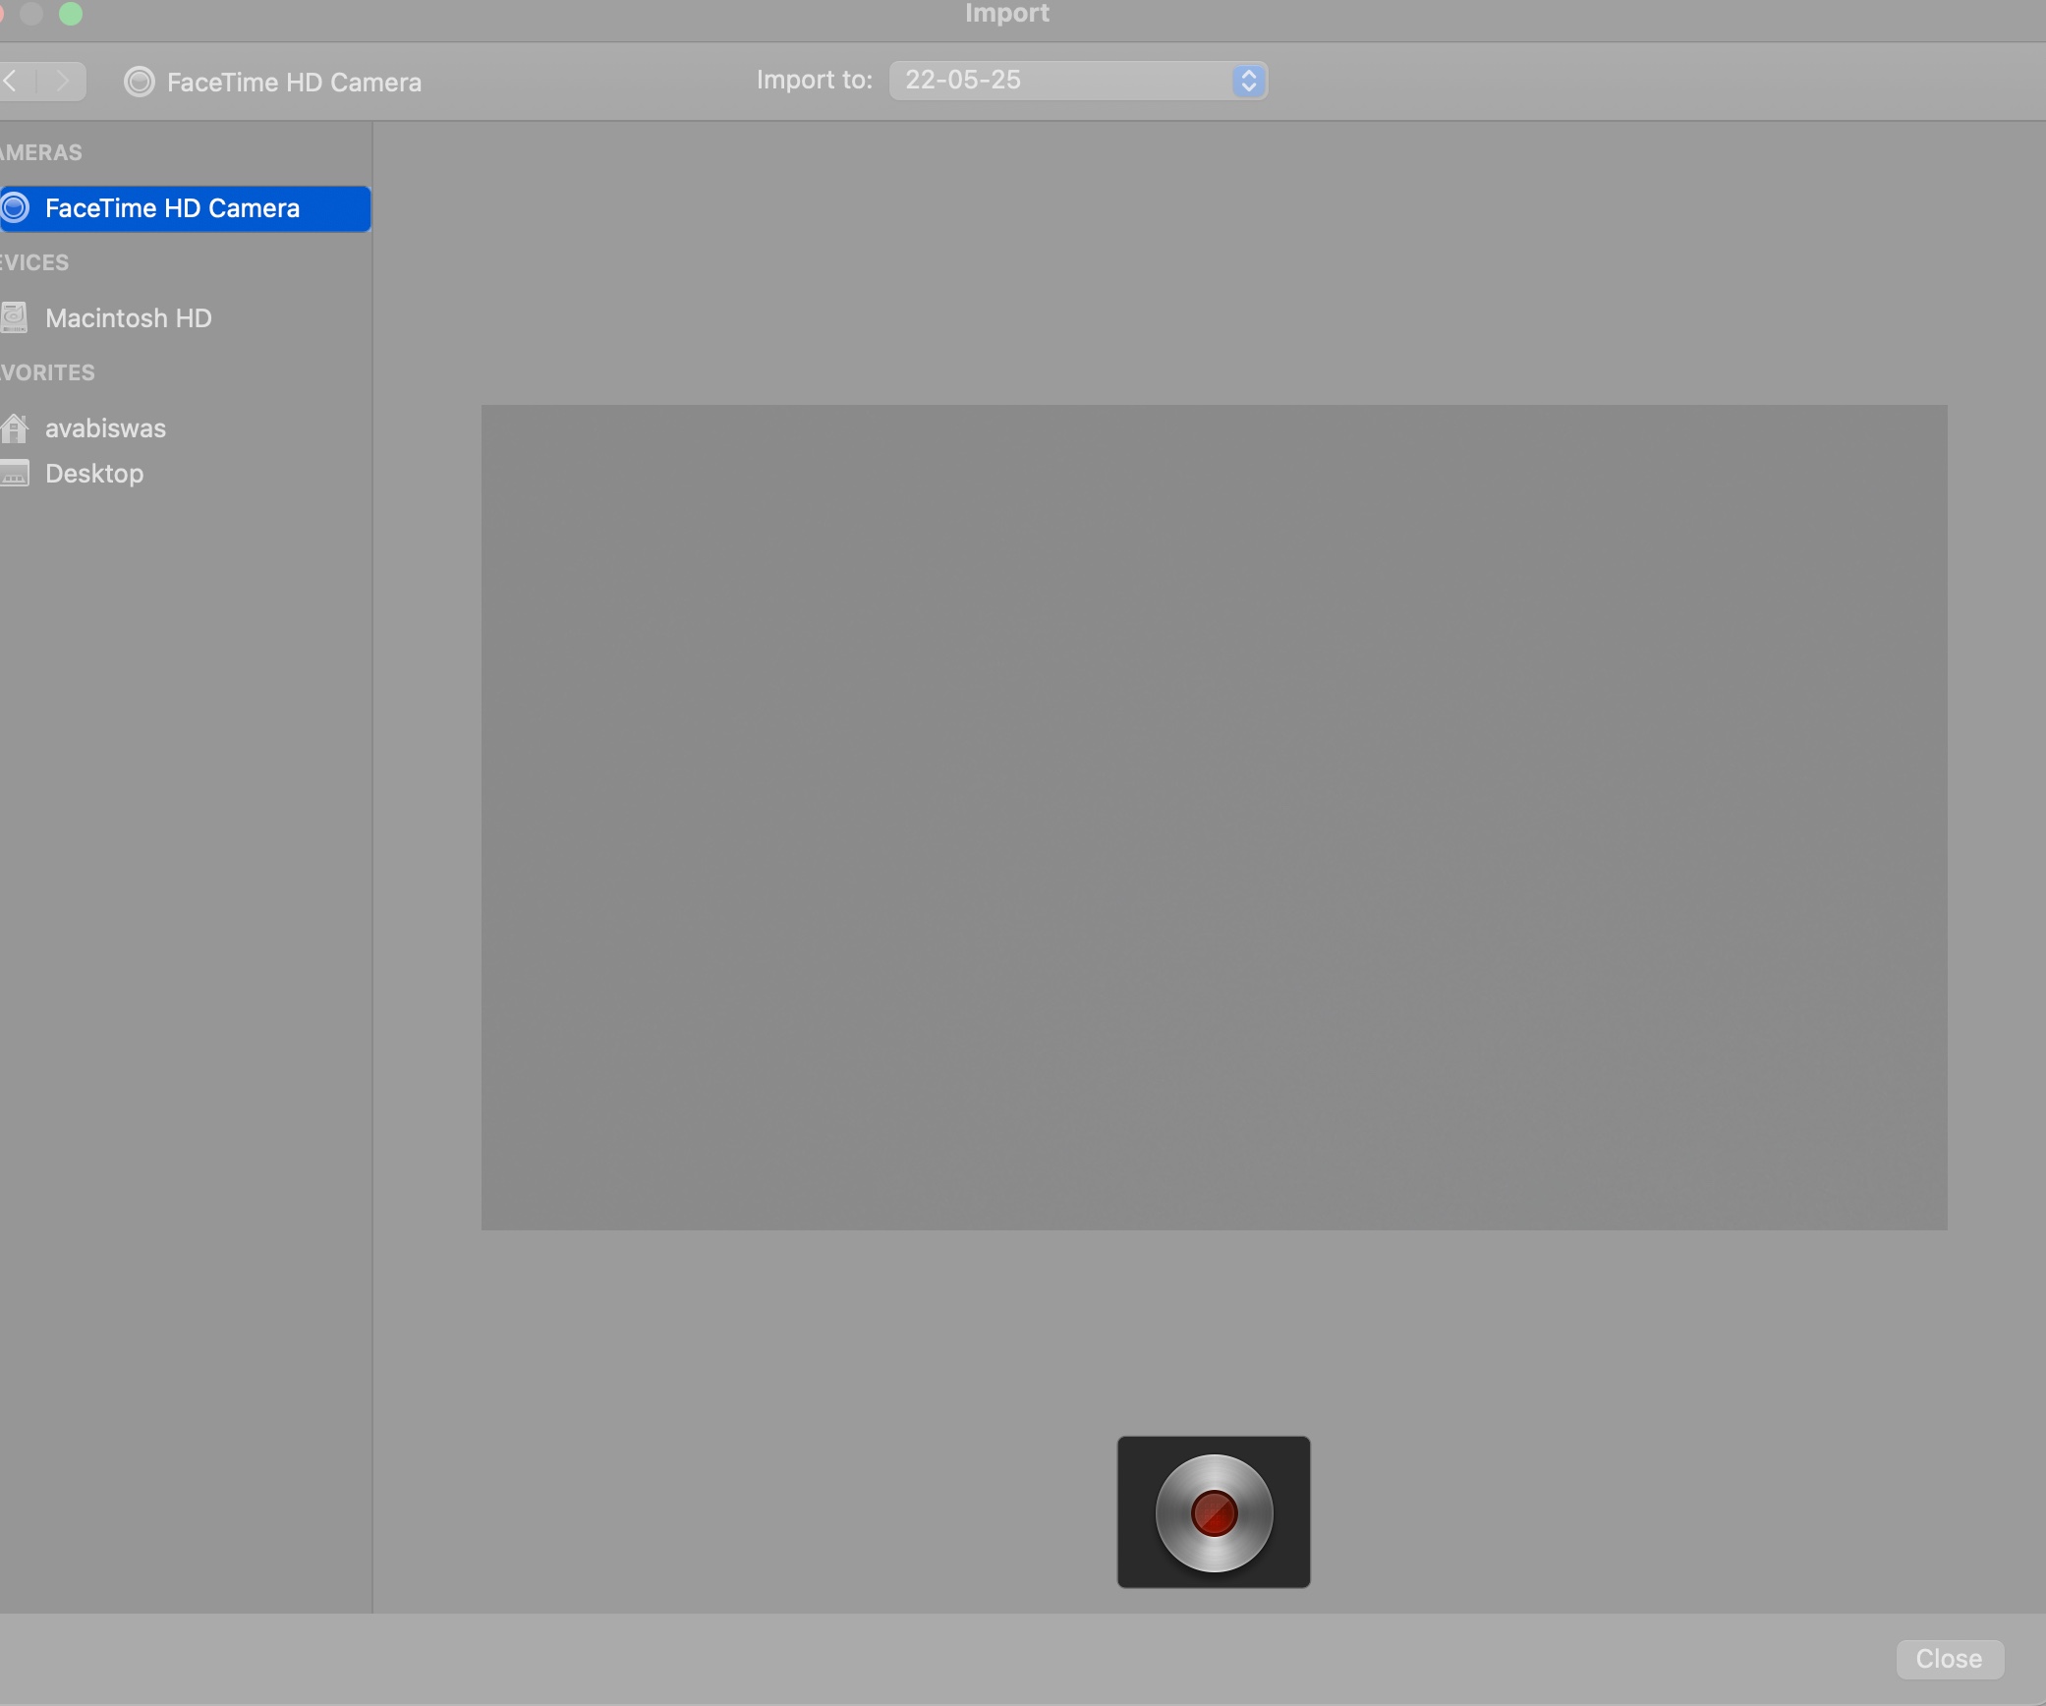Click the back navigation arrow

click(12, 81)
